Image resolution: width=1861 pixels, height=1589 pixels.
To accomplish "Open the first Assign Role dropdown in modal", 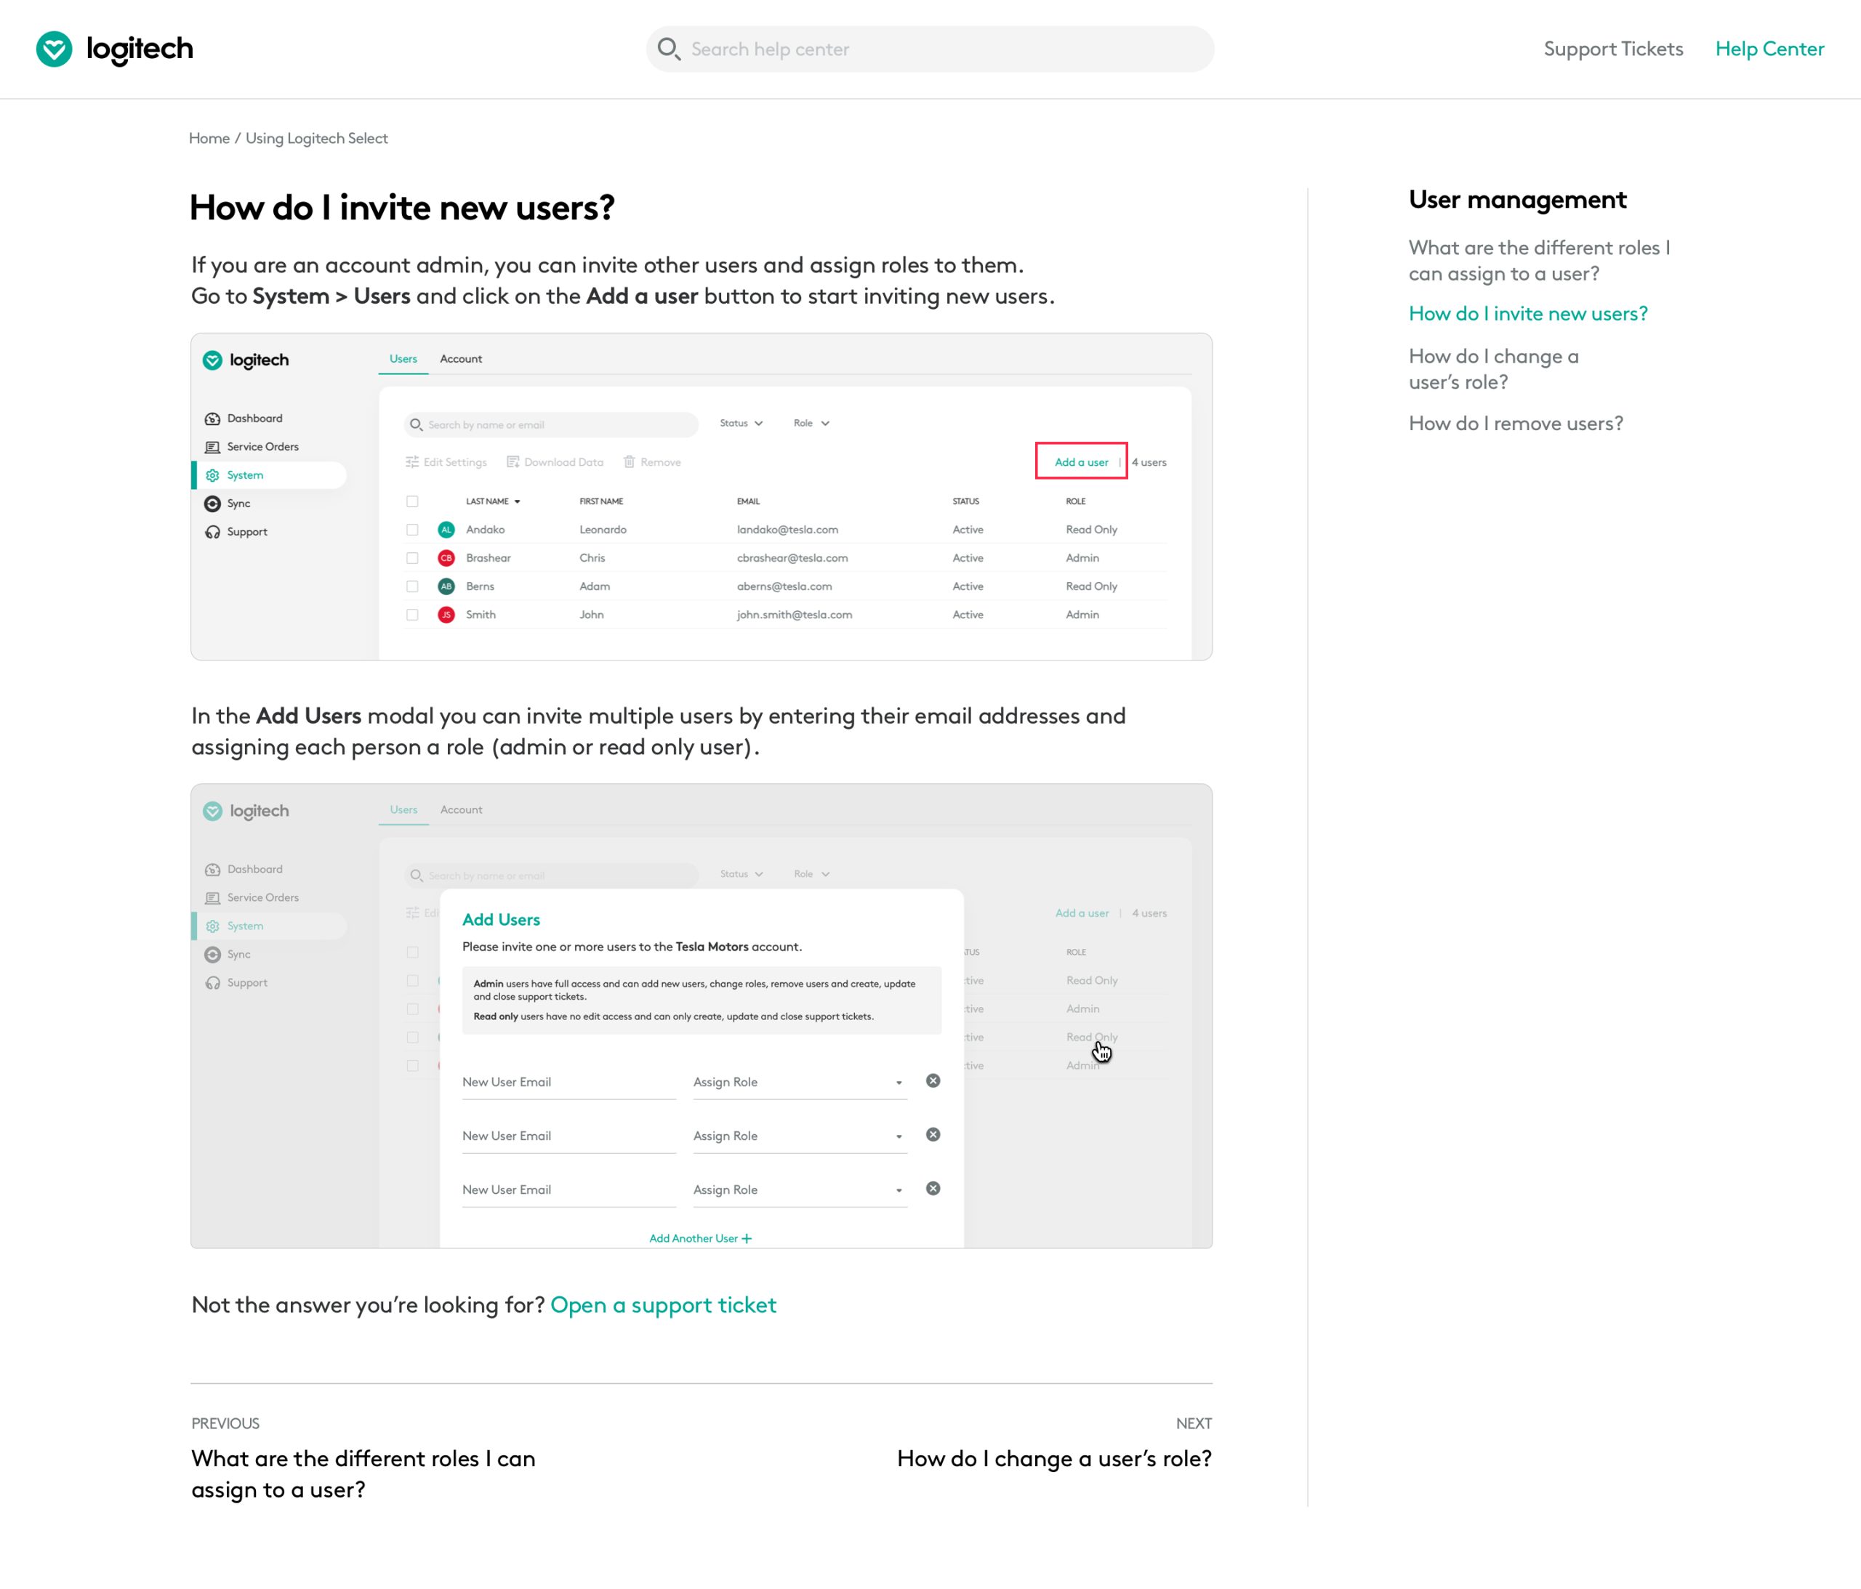I will click(800, 1082).
